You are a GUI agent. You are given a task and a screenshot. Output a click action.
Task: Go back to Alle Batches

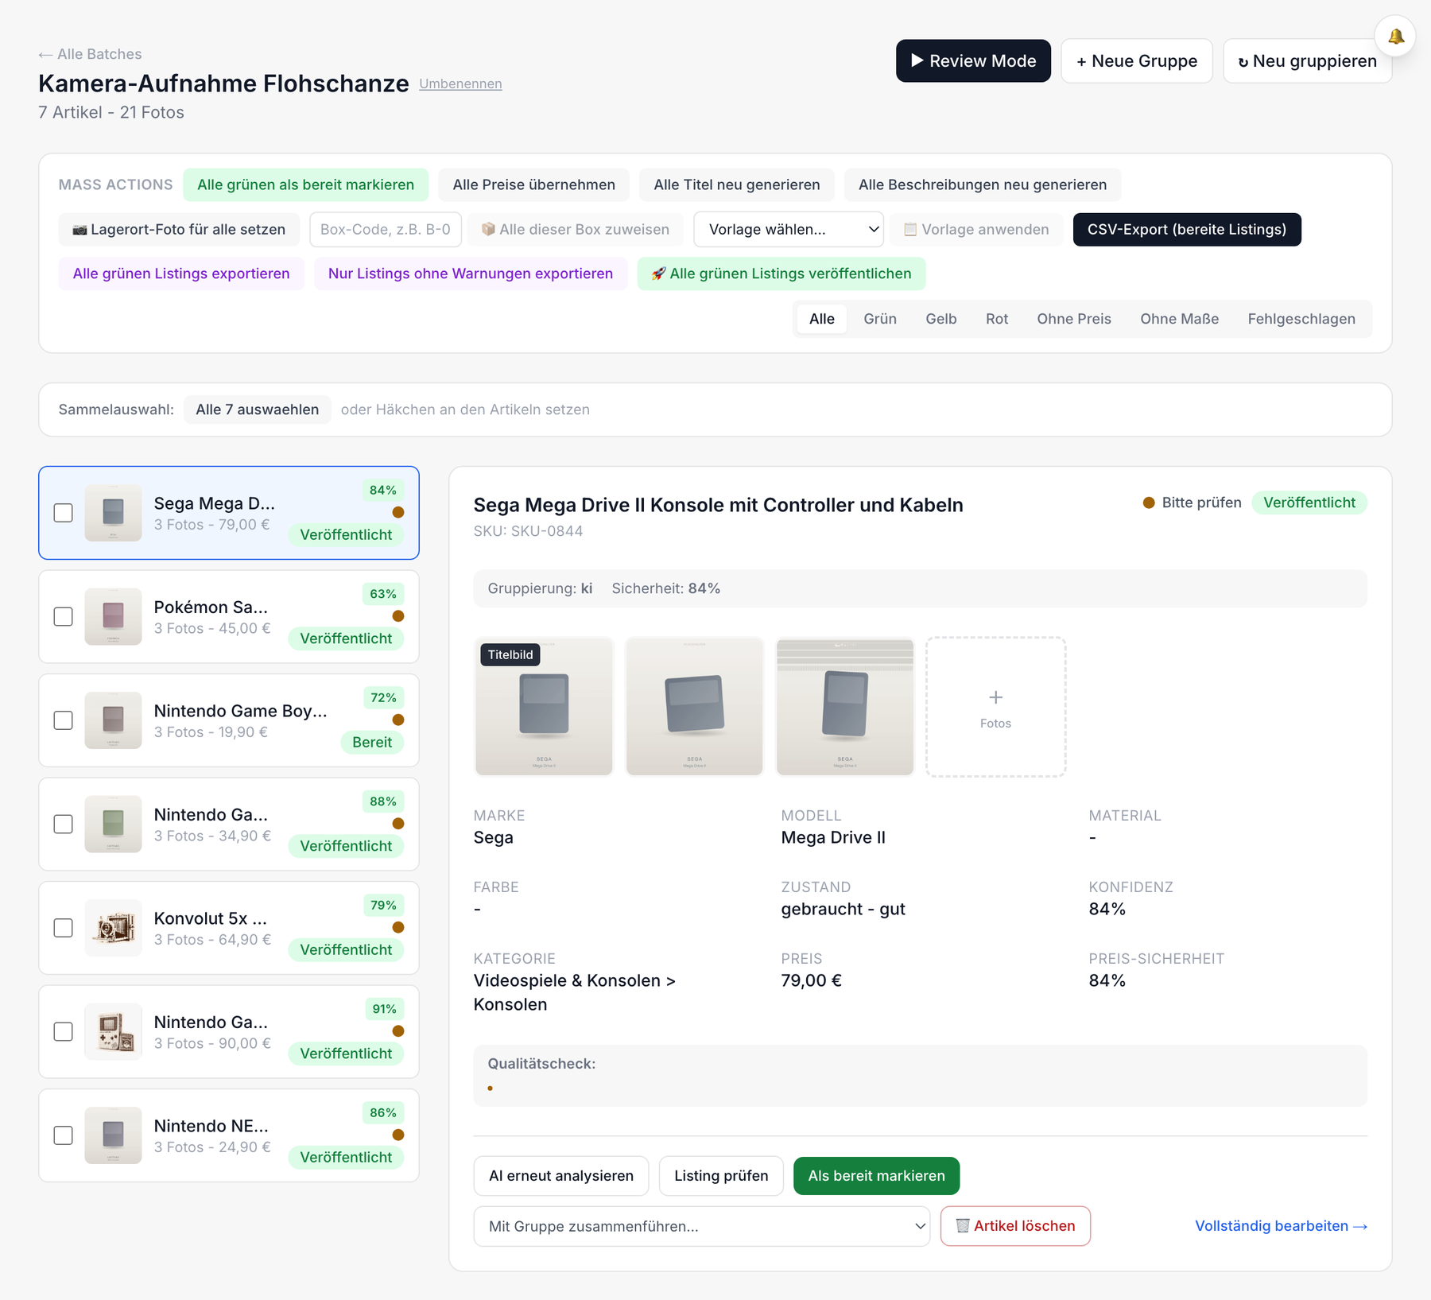tap(90, 54)
